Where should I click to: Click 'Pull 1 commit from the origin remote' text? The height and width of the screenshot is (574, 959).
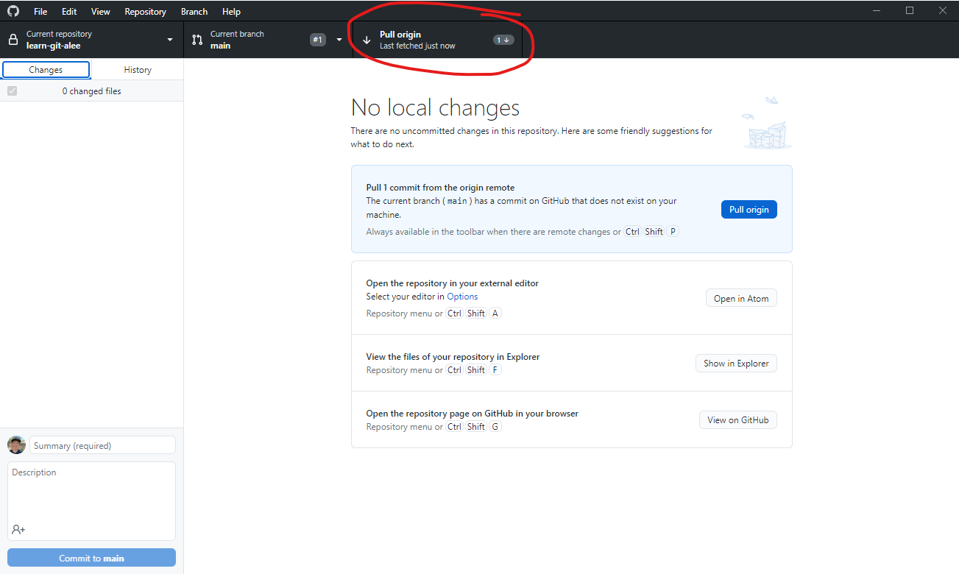[x=440, y=188]
